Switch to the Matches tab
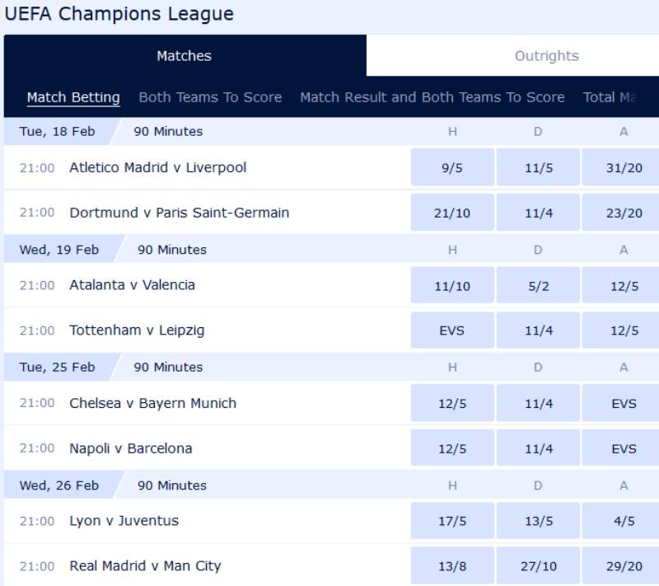Image resolution: width=659 pixels, height=586 pixels. [x=184, y=56]
